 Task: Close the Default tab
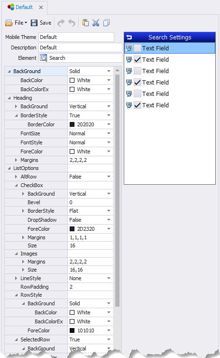[41, 7]
